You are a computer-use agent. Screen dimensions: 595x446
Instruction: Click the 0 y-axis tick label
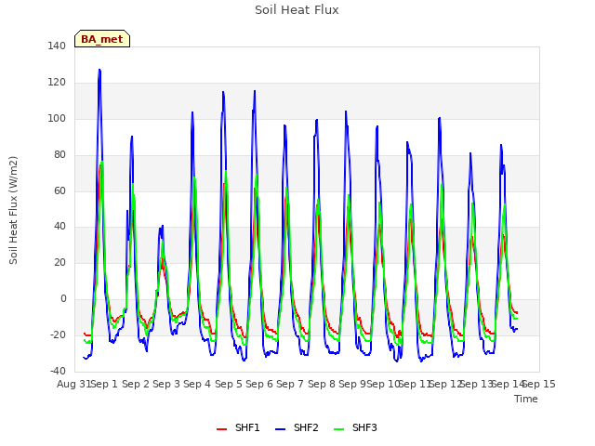click(x=63, y=299)
